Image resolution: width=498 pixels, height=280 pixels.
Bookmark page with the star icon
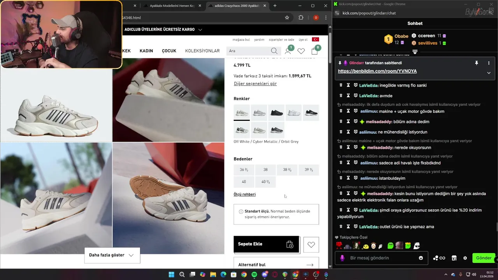[287, 17]
